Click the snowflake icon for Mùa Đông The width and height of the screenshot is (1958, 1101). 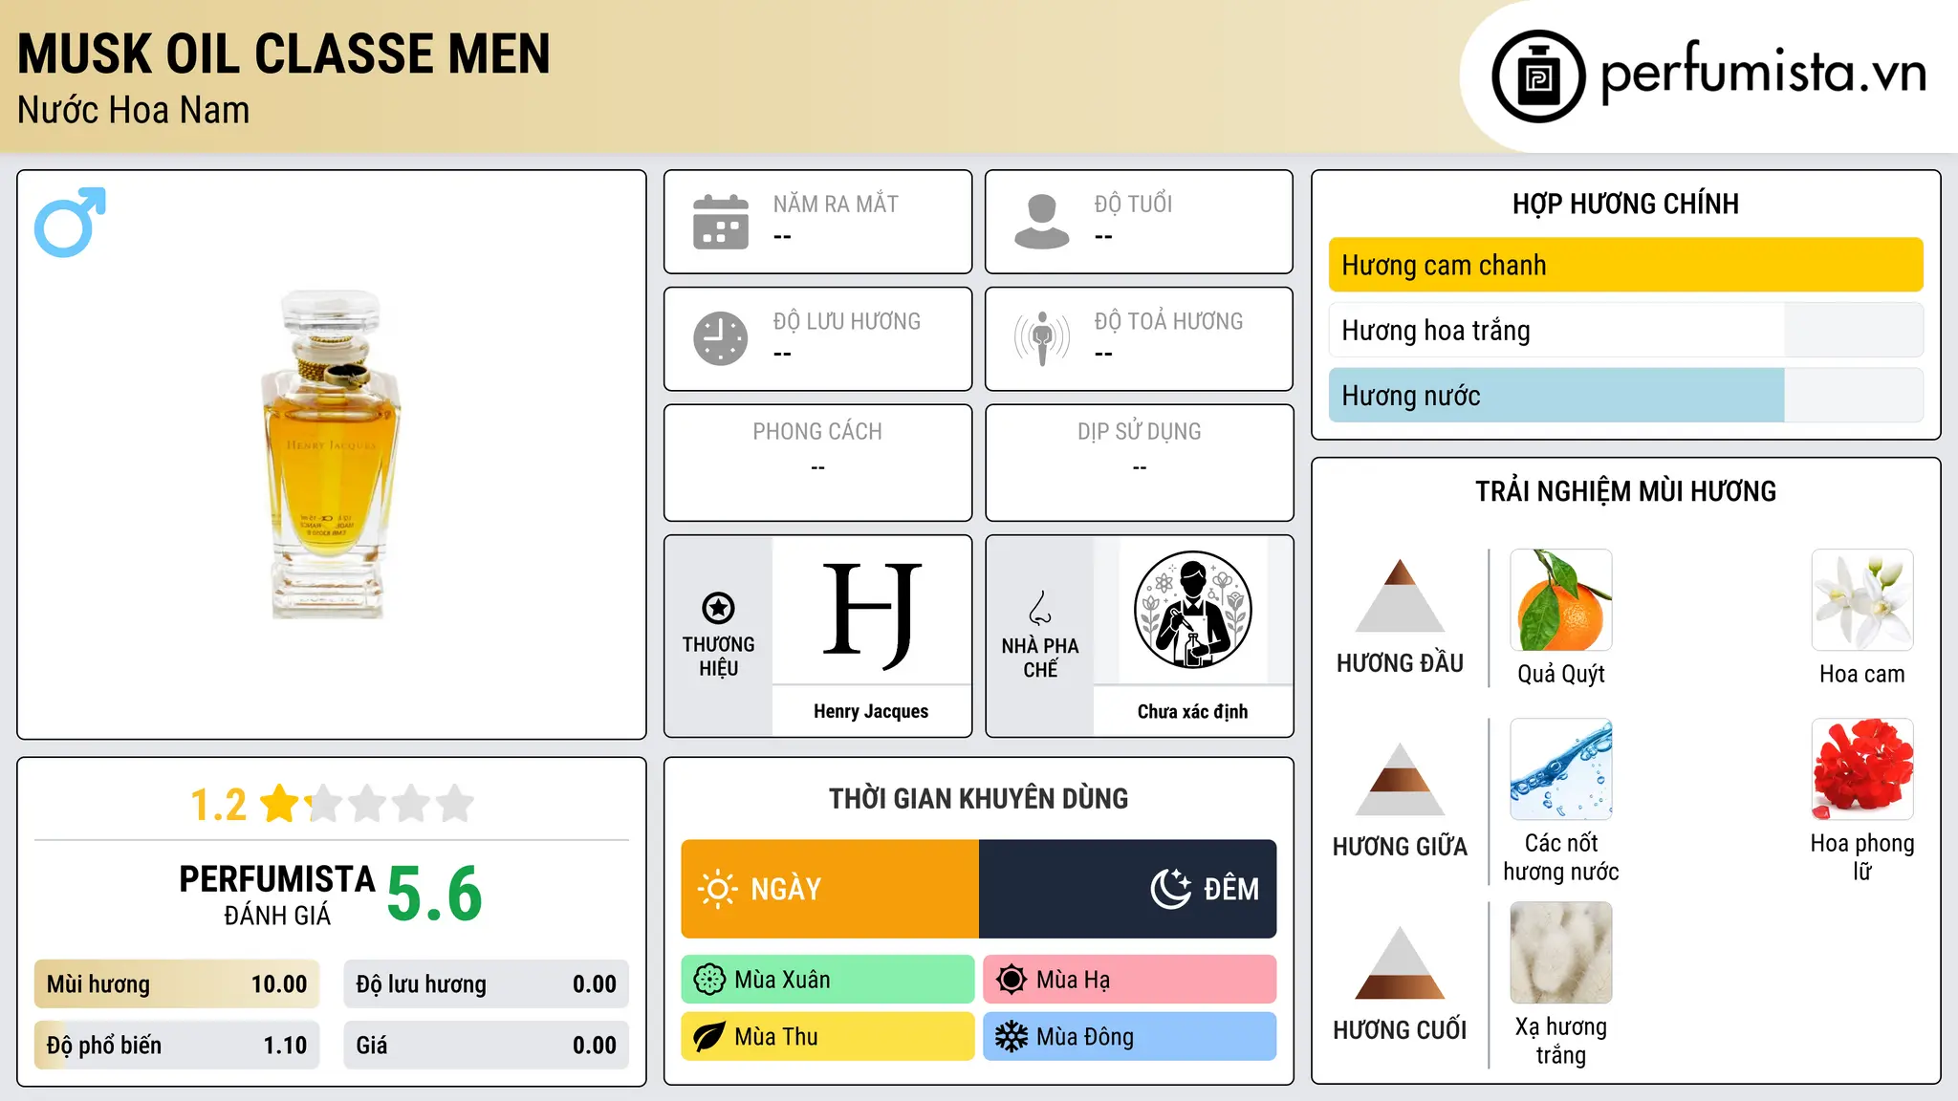pyautogui.click(x=1012, y=1037)
